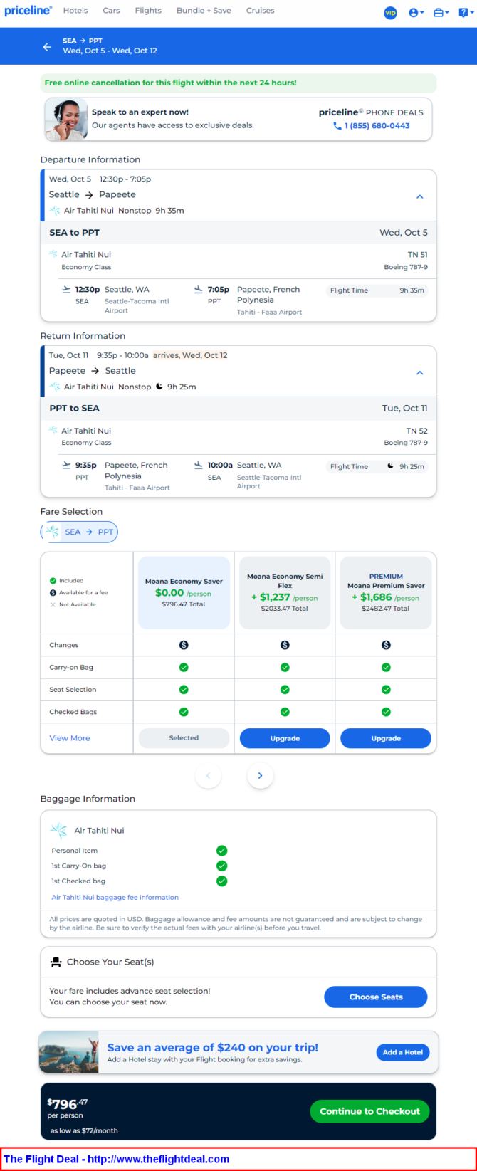Click 1st Carry-On bag checkmark
Image resolution: width=477 pixels, height=1171 pixels.
[x=222, y=866]
